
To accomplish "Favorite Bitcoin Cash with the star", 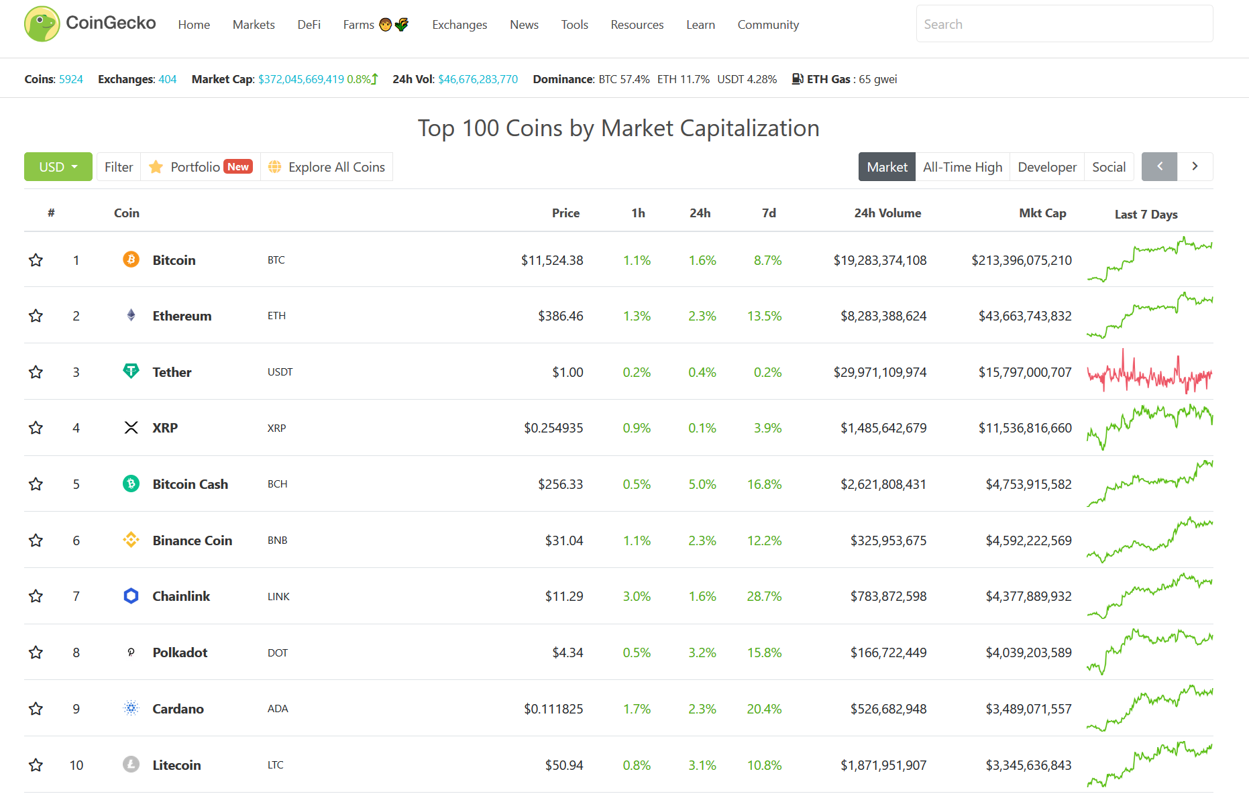I will (36, 484).
